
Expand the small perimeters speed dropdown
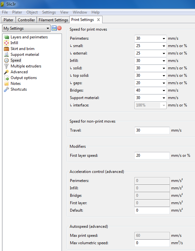click(164, 46)
